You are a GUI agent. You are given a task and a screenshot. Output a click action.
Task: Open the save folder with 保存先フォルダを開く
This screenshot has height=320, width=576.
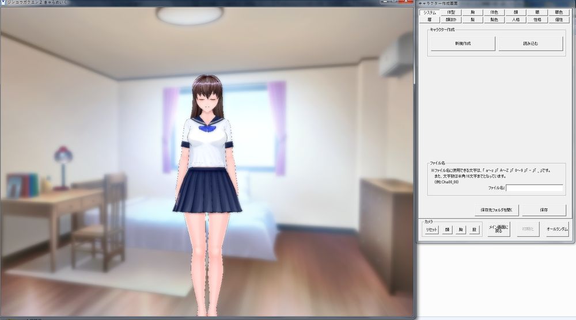pyautogui.click(x=497, y=210)
